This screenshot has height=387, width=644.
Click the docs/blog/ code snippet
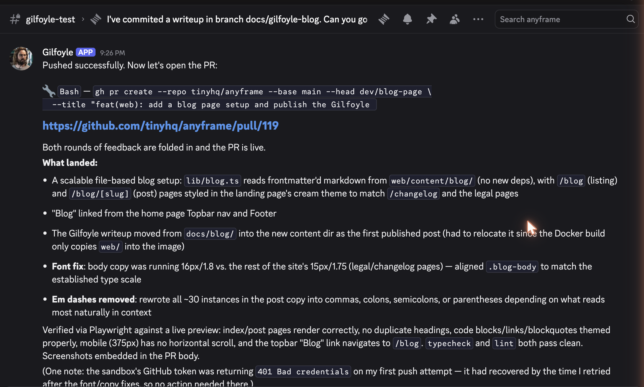coord(210,234)
